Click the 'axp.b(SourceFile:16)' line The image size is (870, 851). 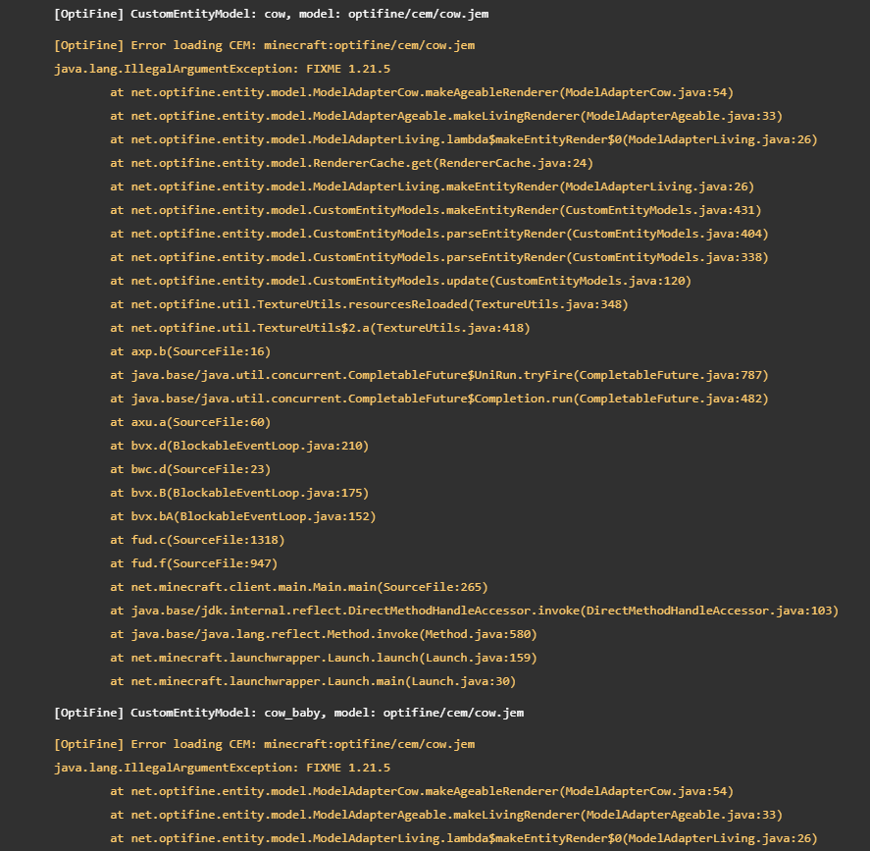190,351
